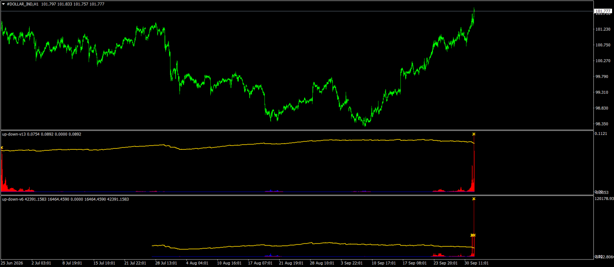Image resolution: width=614 pixels, height=267 pixels.
Task: Click the 10 Aug 16:01 time label
Action: tap(228, 263)
